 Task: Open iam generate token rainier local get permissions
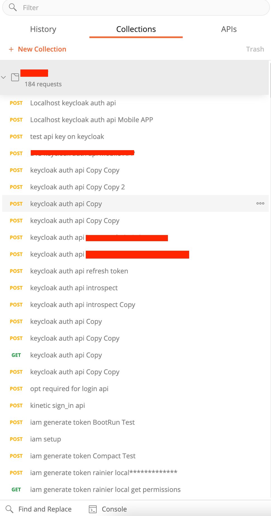(105, 490)
